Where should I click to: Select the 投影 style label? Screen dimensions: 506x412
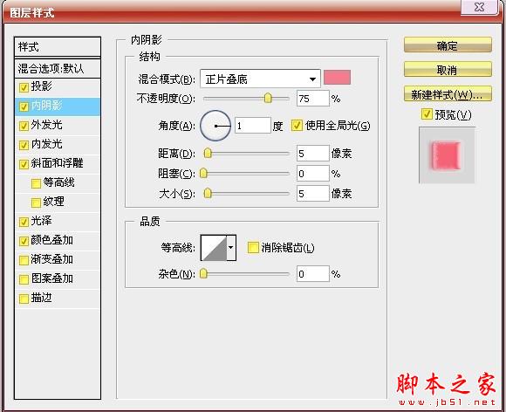[x=41, y=86]
